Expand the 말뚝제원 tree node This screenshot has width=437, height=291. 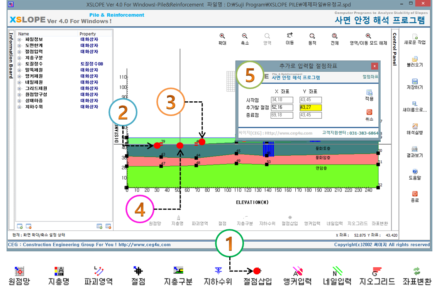19,70
